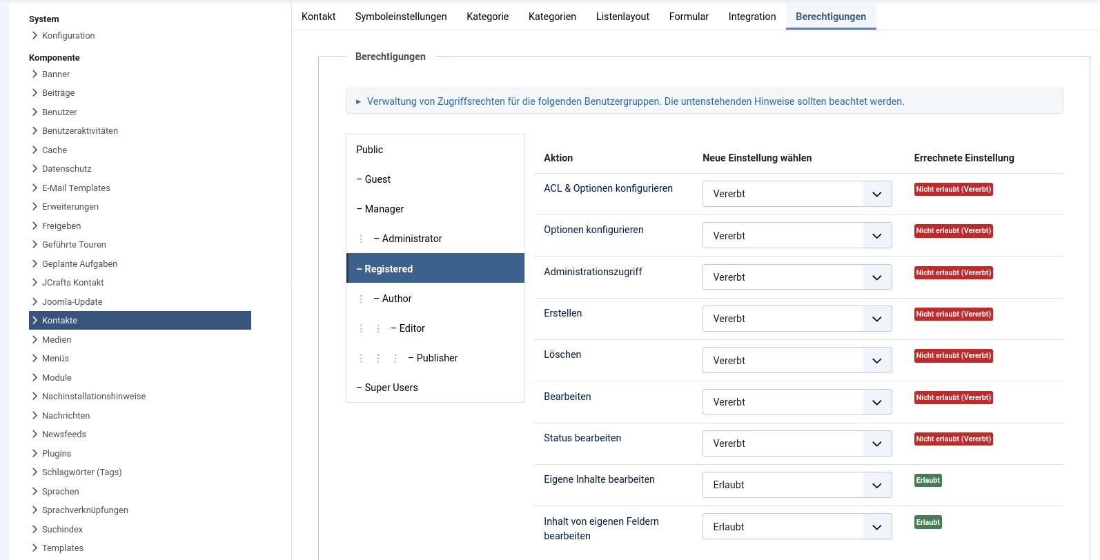This screenshot has height=560, width=1100.
Task: Switch to the Symboleinstellungen tab
Action: [400, 17]
